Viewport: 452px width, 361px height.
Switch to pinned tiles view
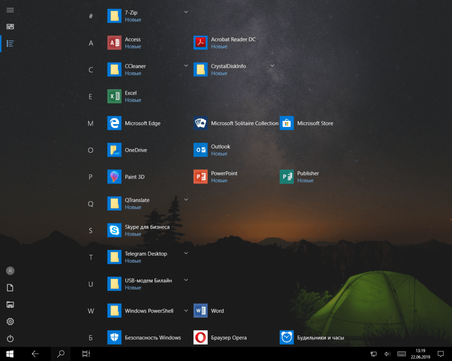click(x=10, y=26)
